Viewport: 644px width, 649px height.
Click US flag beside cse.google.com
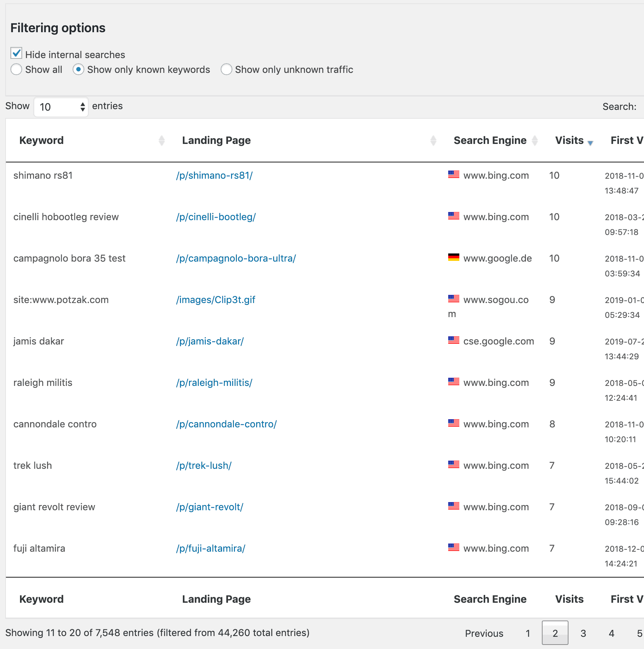point(453,340)
